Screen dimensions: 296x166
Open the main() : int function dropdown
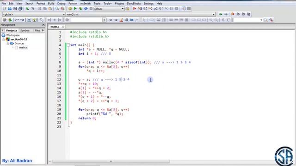214,14
